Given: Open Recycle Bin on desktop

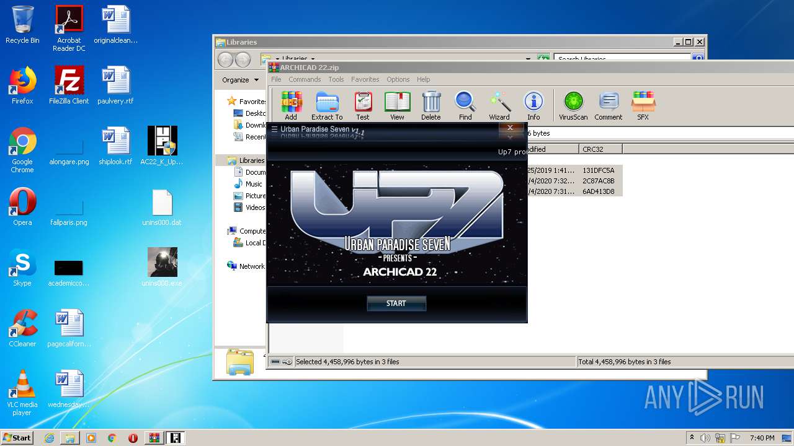Looking at the screenshot, I should coord(22,25).
